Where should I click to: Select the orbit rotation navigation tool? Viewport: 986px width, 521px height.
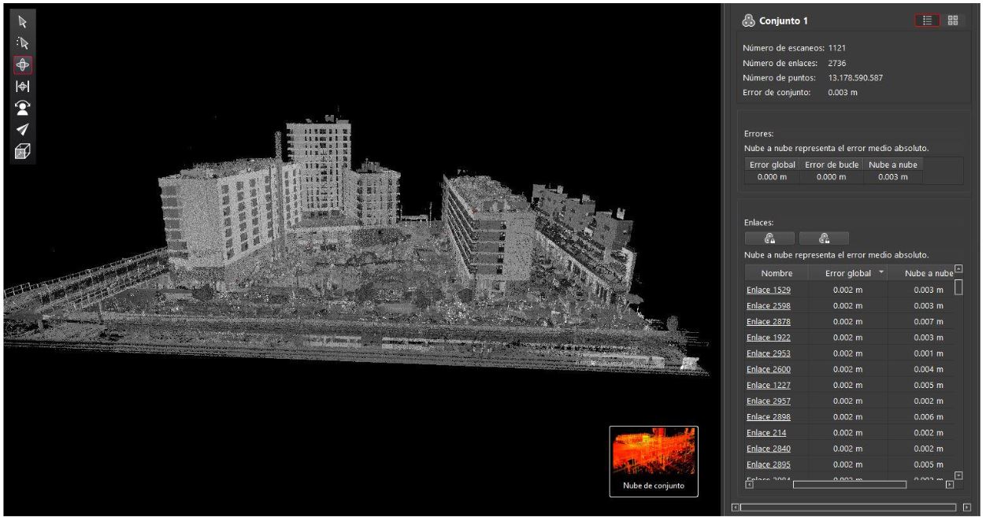coord(23,65)
